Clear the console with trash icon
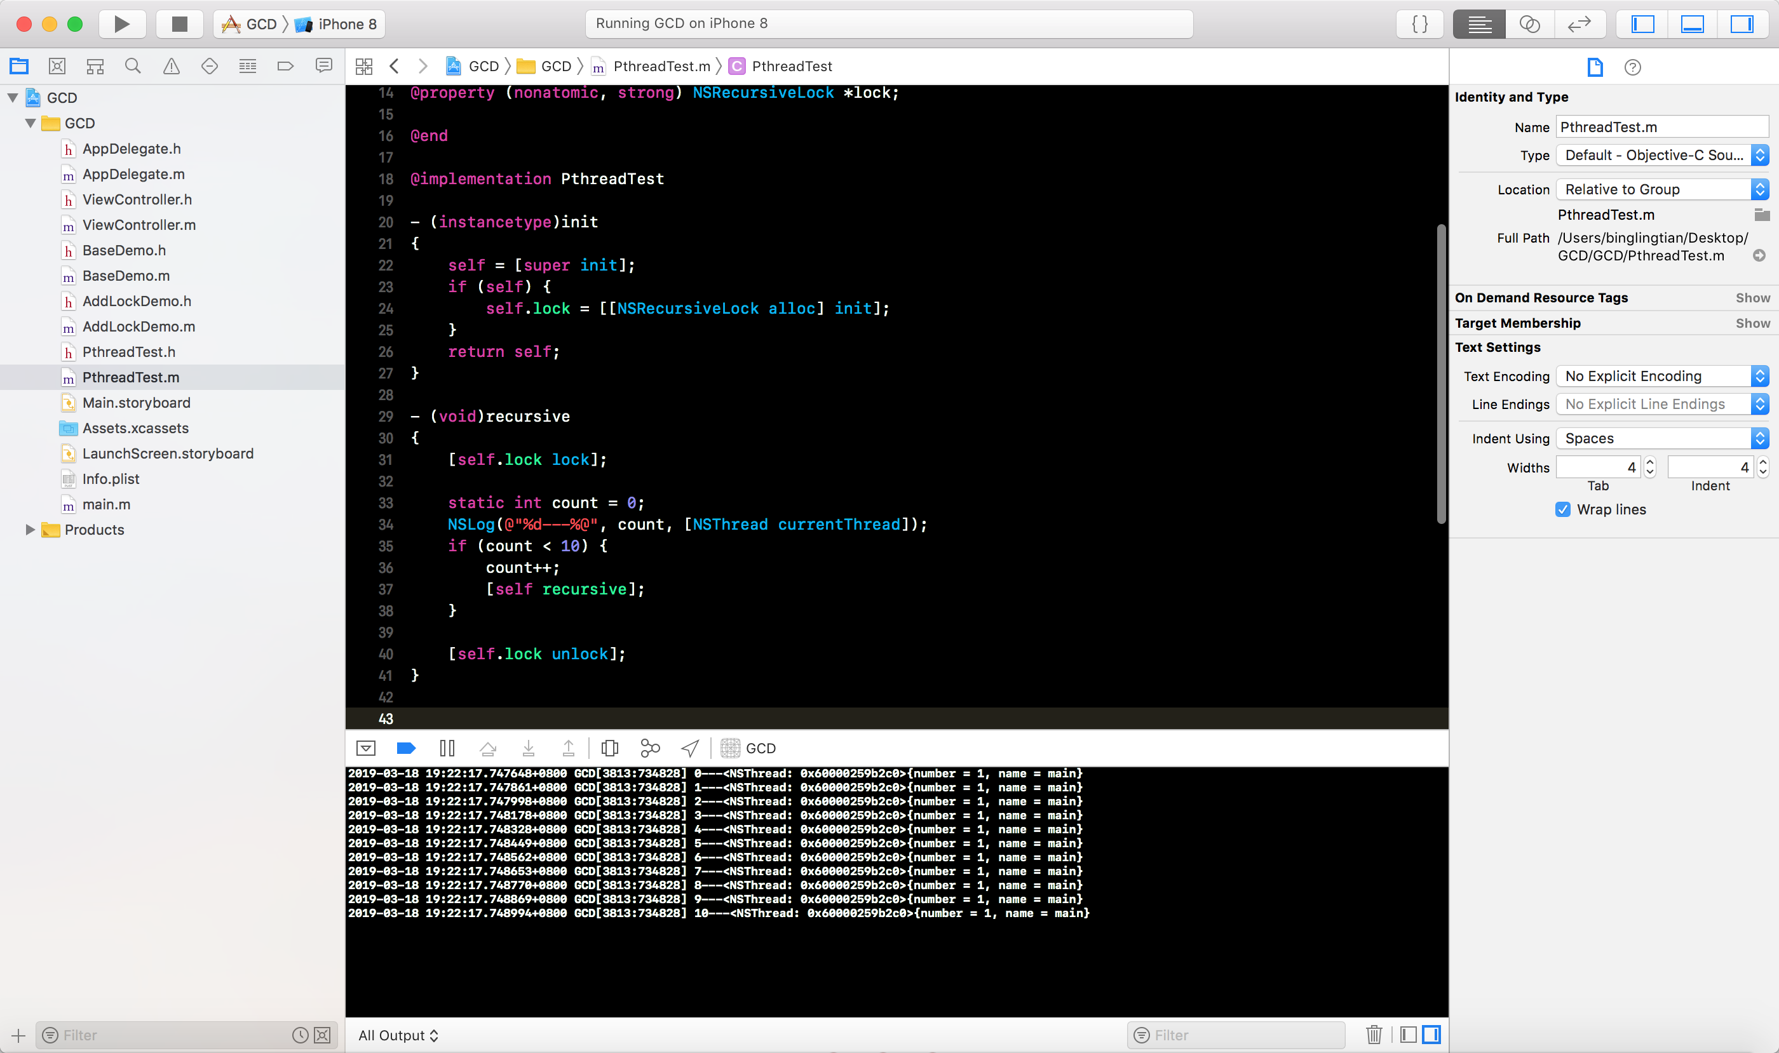This screenshot has height=1053, width=1779. click(x=1374, y=1035)
